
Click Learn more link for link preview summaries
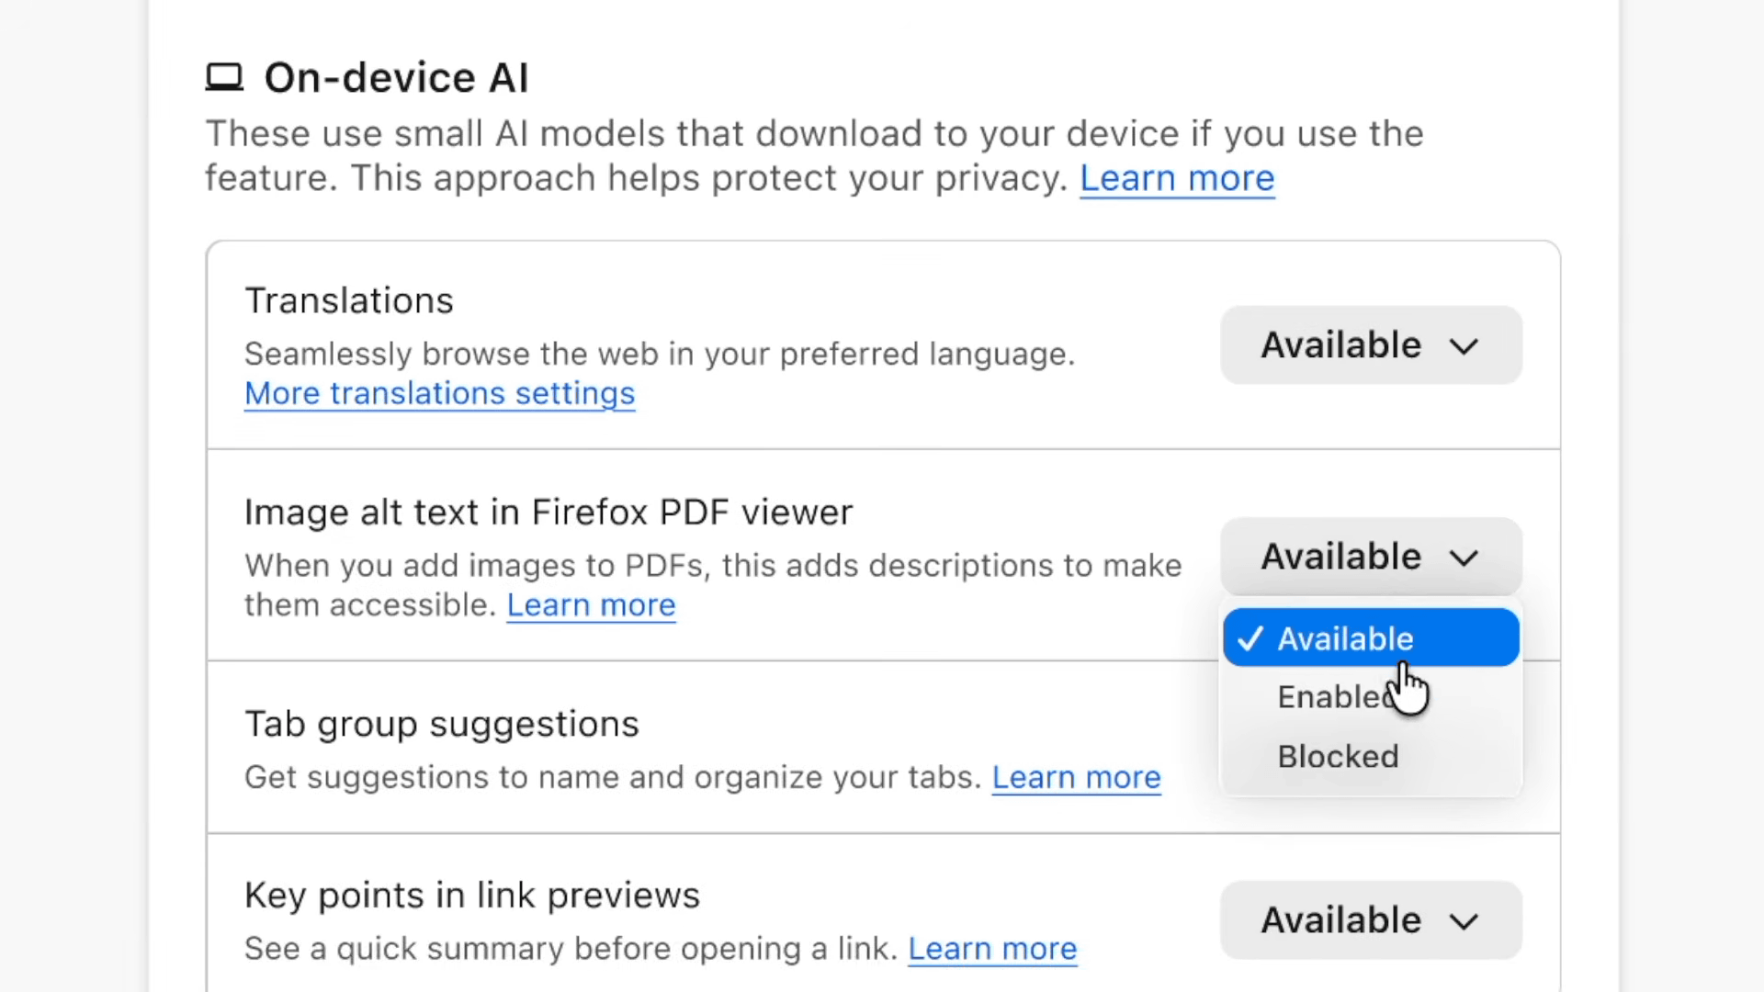click(992, 949)
